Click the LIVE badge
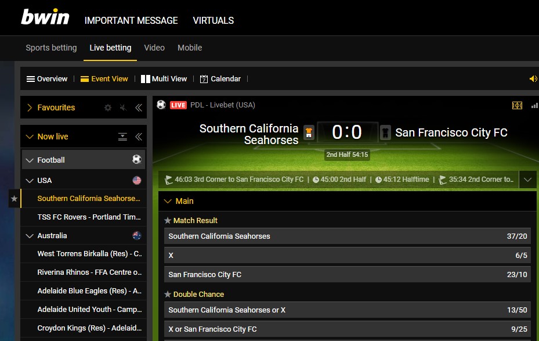 (x=178, y=105)
